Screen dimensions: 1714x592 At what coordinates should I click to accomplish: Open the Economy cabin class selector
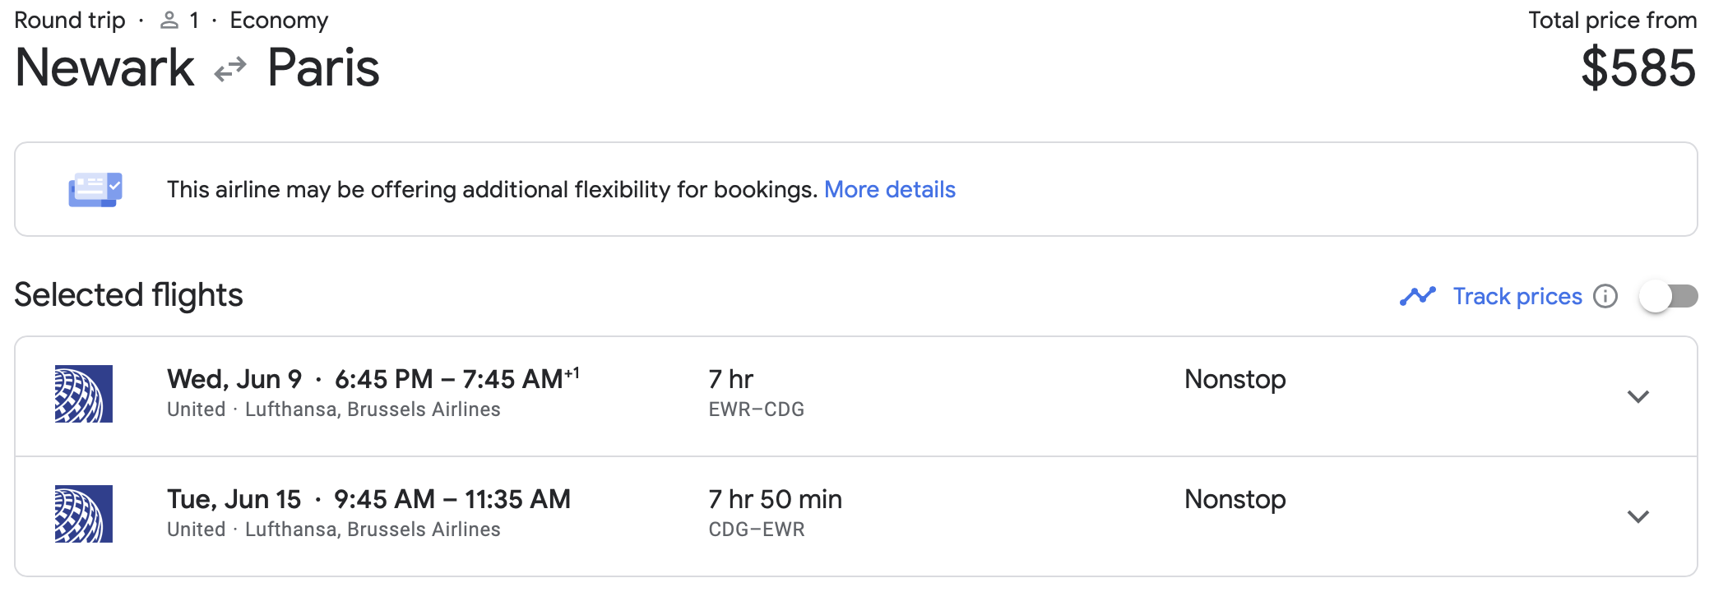click(279, 20)
